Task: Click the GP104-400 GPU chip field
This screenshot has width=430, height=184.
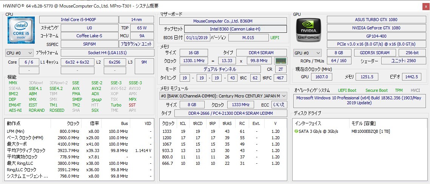Action: click(x=376, y=36)
